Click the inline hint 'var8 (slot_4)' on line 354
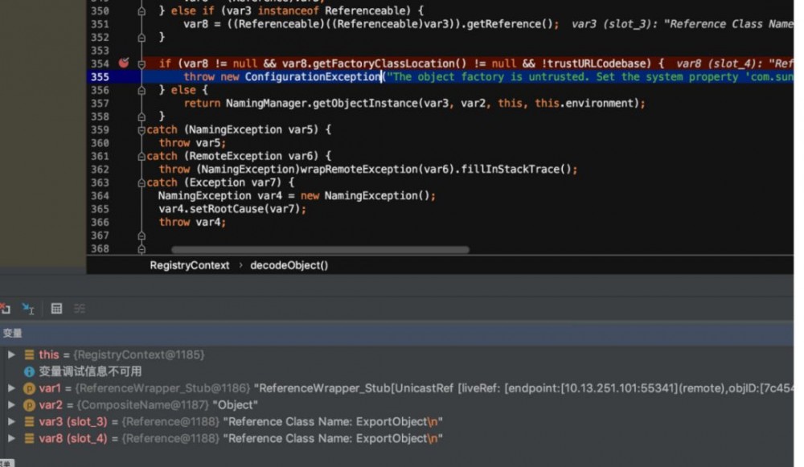 coord(718,63)
